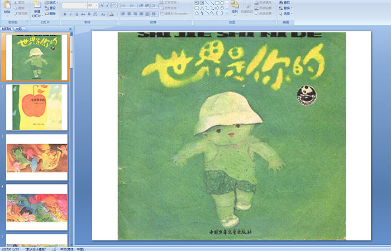
Task: Open the Line Spacing dropdown
Action: tap(154, 5)
